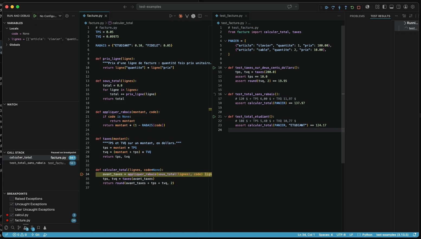Collapse the Locals scope
The image size is (421, 239).
(x=7, y=28)
